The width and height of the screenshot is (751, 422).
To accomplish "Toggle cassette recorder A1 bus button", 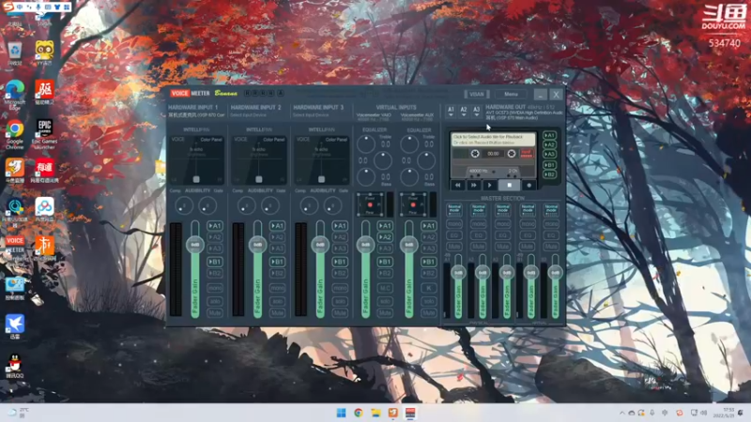I will point(549,135).
